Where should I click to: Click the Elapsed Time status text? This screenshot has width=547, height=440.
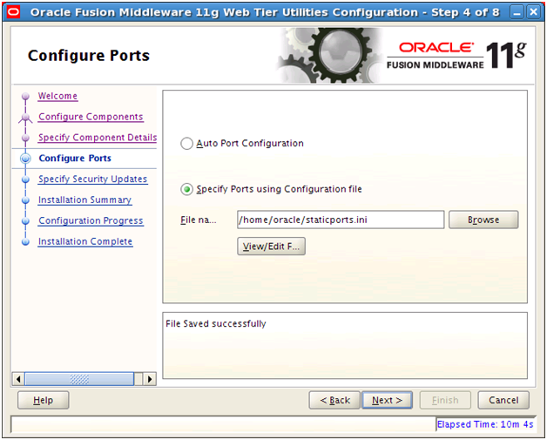(485, 424)
